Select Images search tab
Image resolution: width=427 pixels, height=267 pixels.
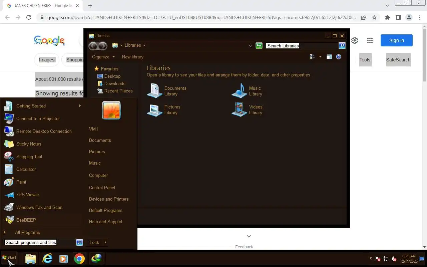[47, 60]
